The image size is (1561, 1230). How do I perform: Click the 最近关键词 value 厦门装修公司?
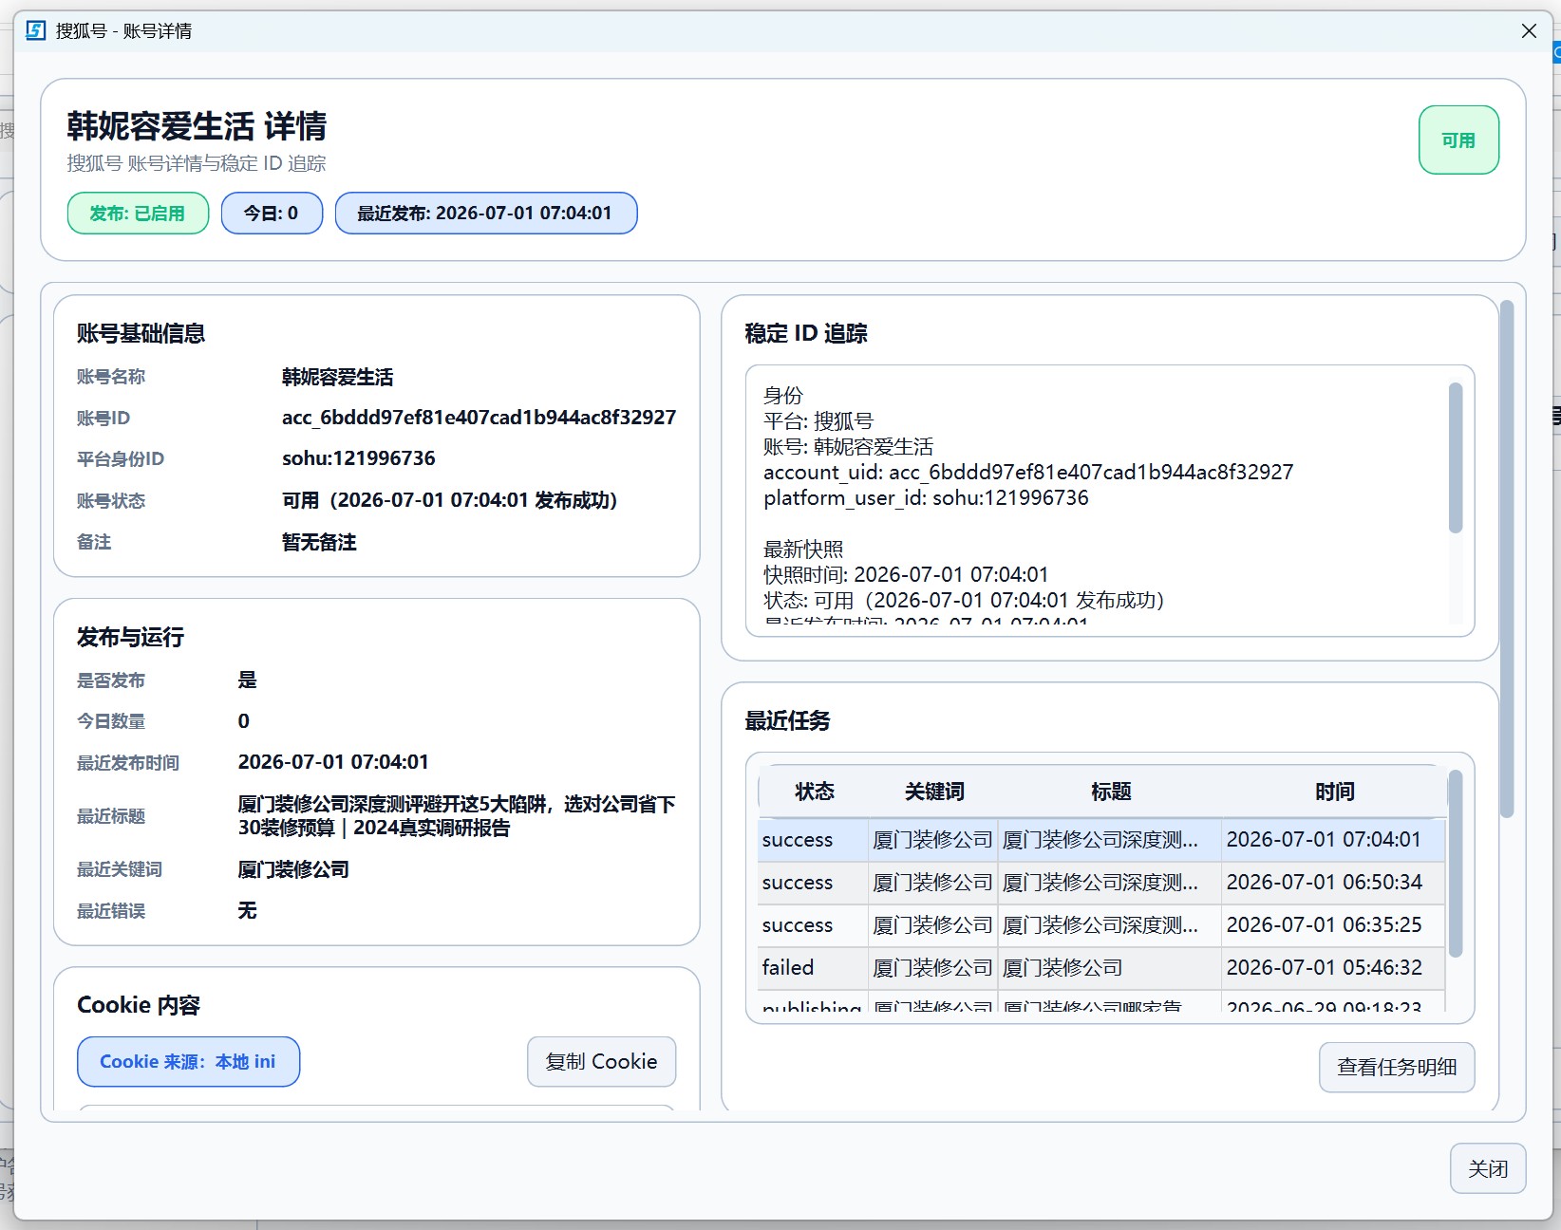293,869
